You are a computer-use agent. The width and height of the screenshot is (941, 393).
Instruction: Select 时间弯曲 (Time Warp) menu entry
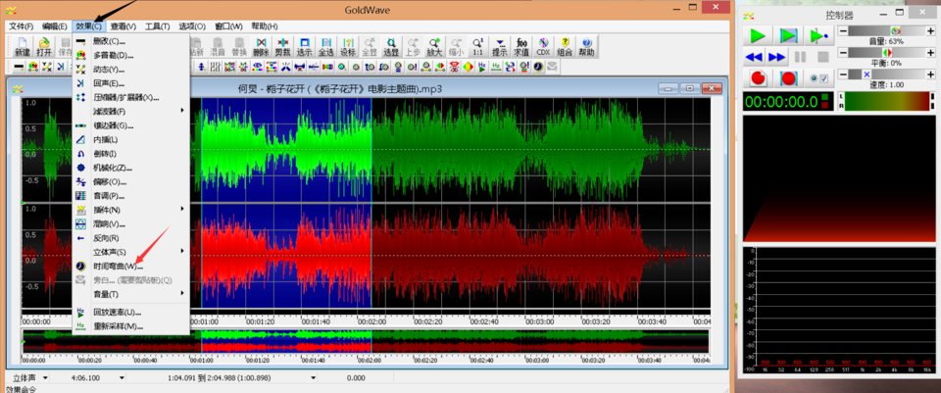[x=118, y=266]
